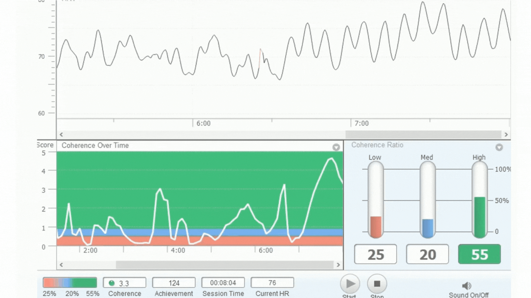Click the Coherence Over Time scrollbar thumb
531x298 pixels.
[x=225, y=265]
